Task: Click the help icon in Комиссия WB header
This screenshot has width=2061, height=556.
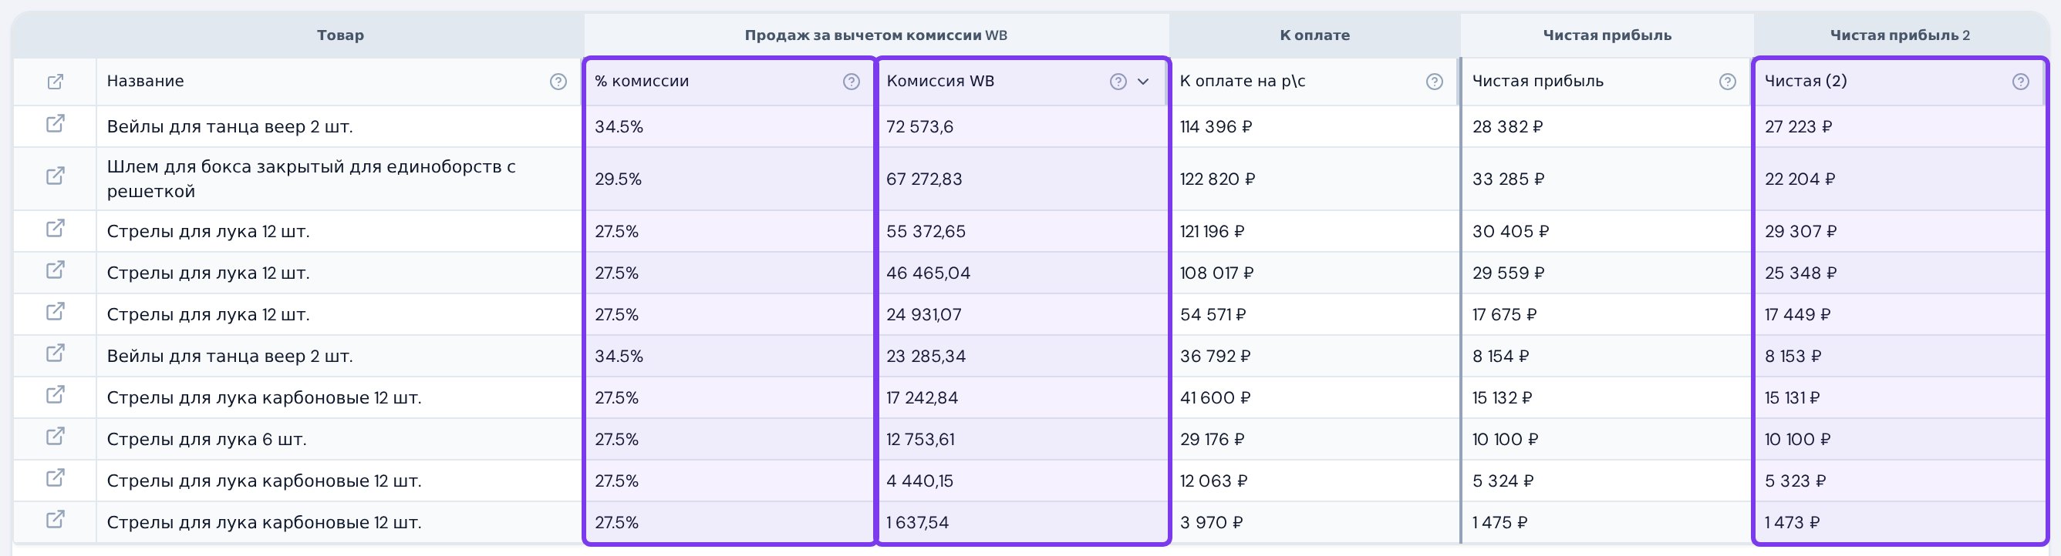Action: pyautogui.click(x=1118, y=82)
